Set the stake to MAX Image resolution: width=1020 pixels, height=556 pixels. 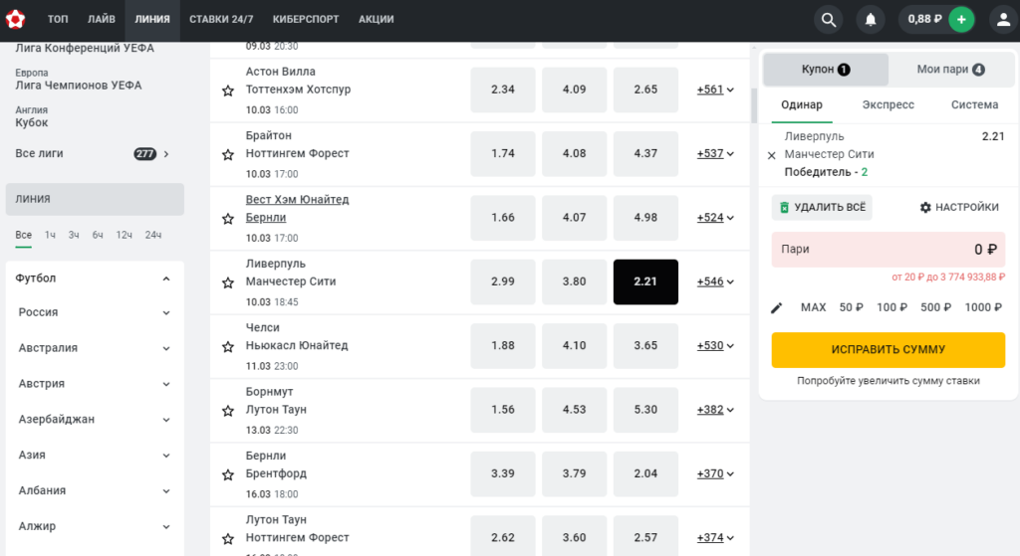click(x=813, y=308)
